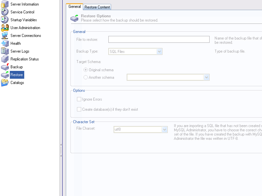Open the File Charset dropdown
The image size is (262, 196).
pyautogui.click(x=165, y=129)
